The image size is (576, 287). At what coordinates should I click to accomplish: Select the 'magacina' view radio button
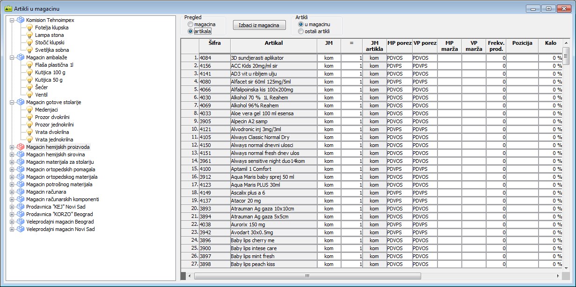pos(190,24)
